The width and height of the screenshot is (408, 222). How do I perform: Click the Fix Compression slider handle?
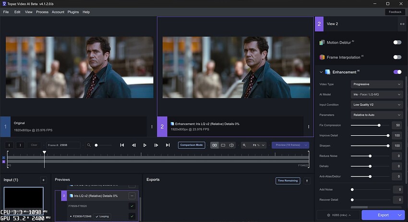coord(379,125)
